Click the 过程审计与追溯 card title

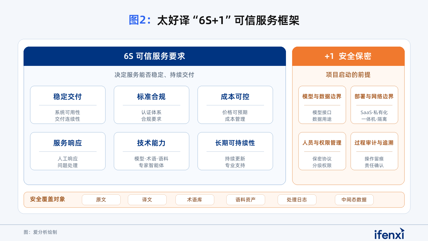coord(374,143)
